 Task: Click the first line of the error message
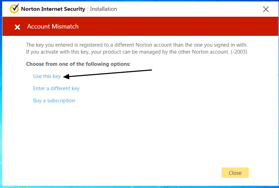coord(137,45)
